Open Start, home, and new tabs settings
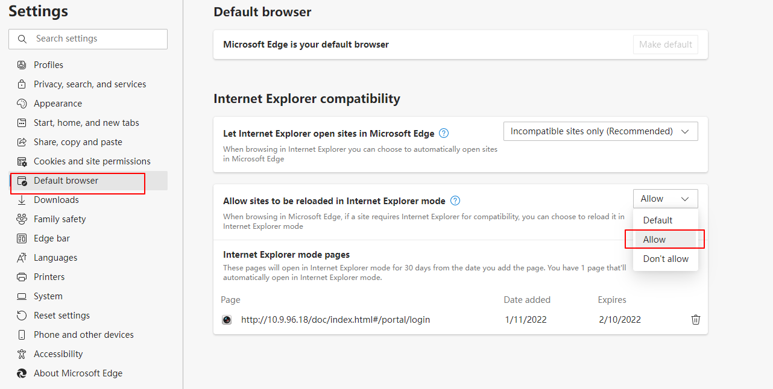The height and width of the screenshot is (389, 773). click(88, 123)
